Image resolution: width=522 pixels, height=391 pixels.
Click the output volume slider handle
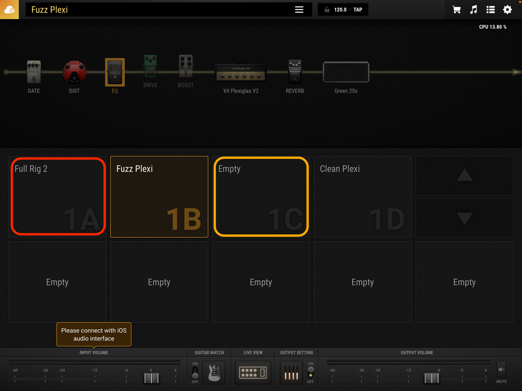click(431, 378)
